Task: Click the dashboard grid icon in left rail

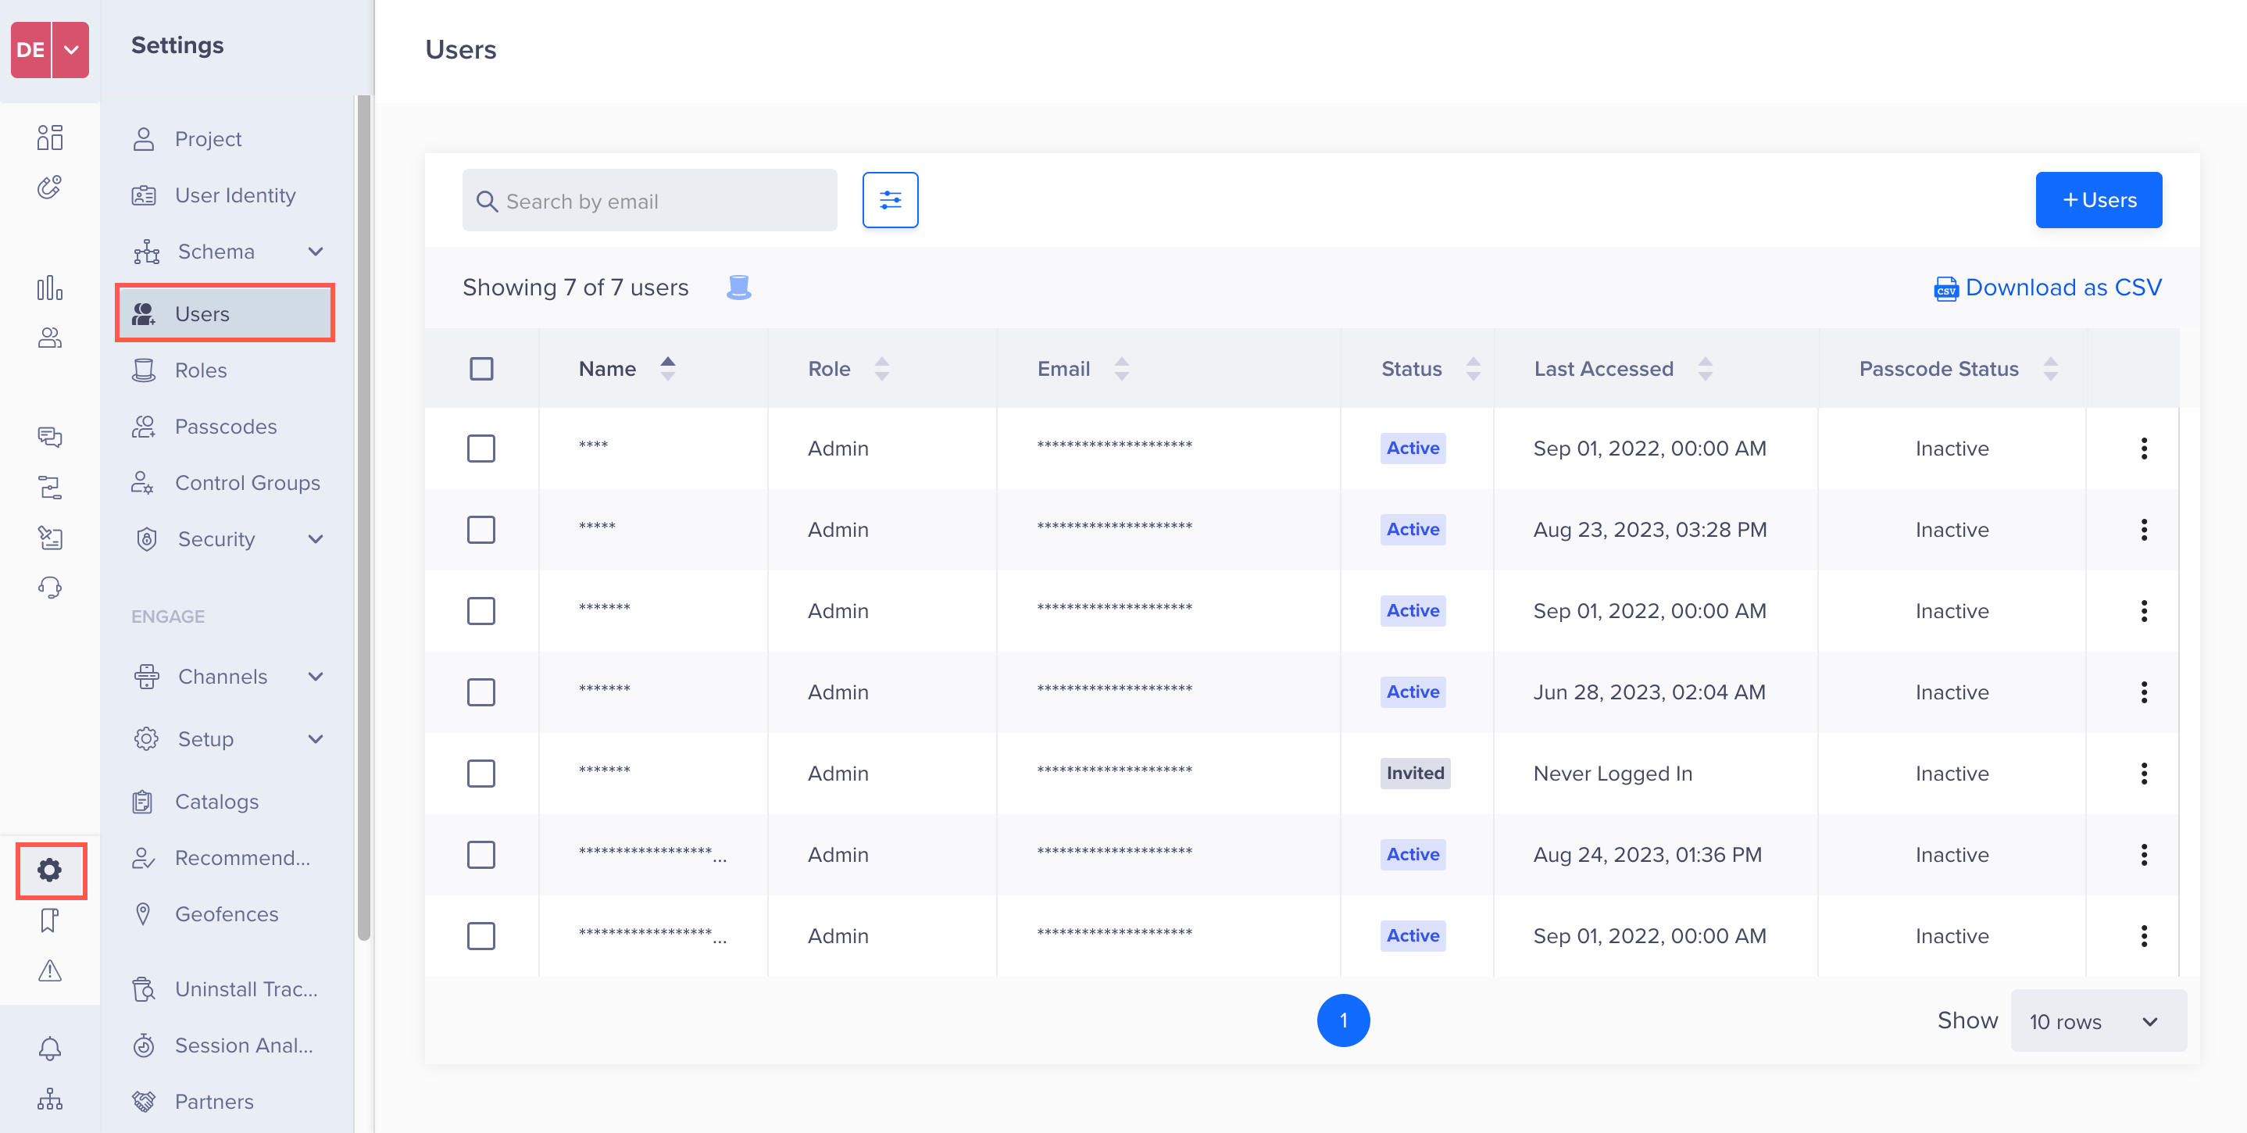Action: click(x=50, y=137)
